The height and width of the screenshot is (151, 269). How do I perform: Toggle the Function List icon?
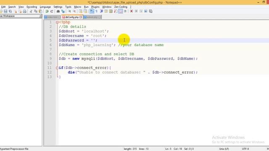116,11
